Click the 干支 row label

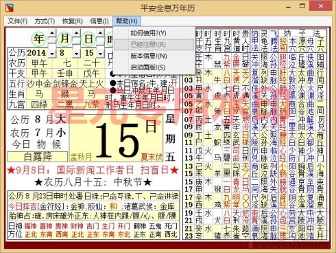point(17,74)
